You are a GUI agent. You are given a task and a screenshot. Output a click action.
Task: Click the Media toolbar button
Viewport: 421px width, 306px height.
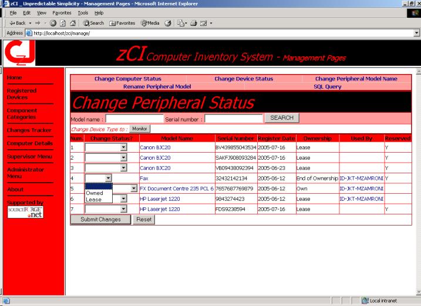(x=150, y=23)
